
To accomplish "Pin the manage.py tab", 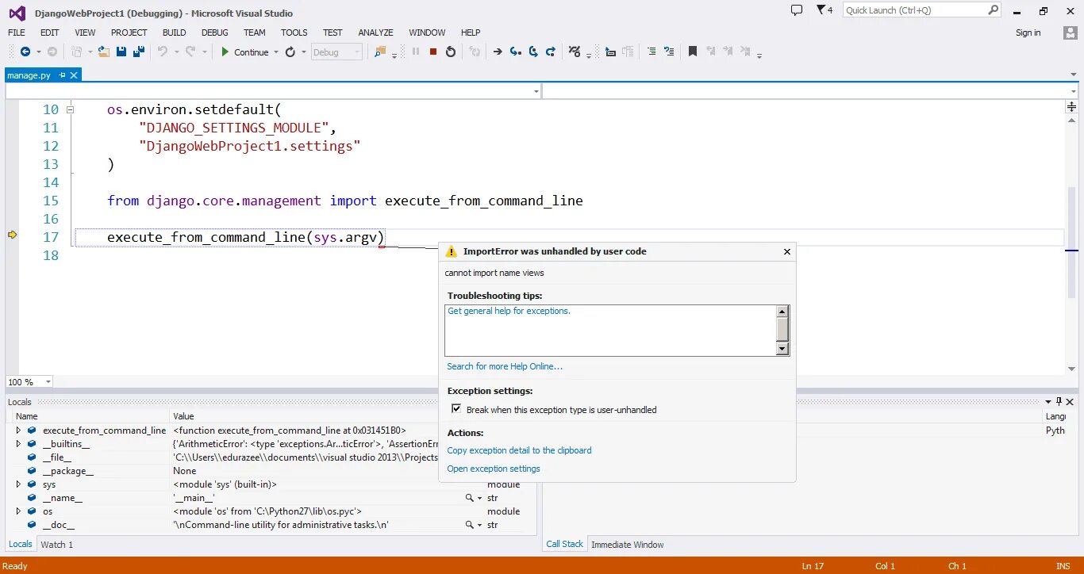I will 63,75.
